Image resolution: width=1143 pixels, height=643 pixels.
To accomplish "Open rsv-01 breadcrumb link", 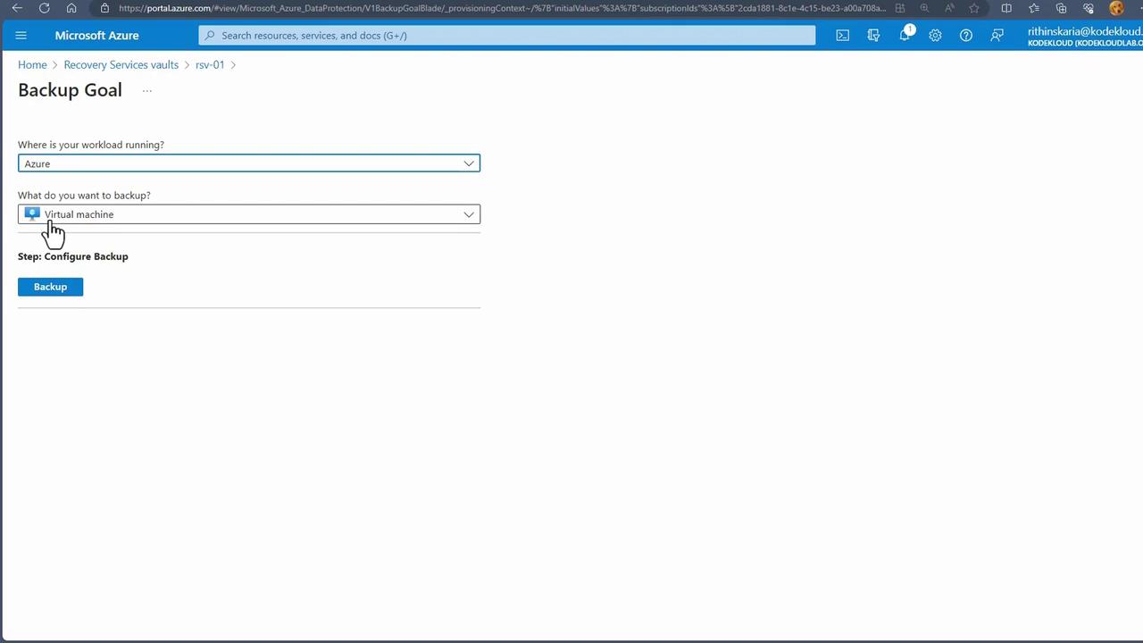I will coord(210,65).
